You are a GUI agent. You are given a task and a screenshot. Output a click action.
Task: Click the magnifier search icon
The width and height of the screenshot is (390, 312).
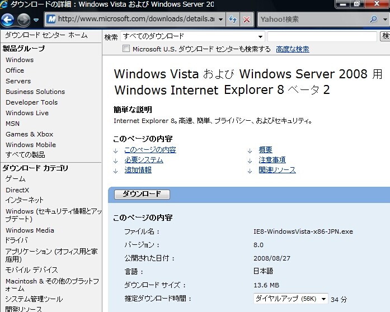[373, 19]
